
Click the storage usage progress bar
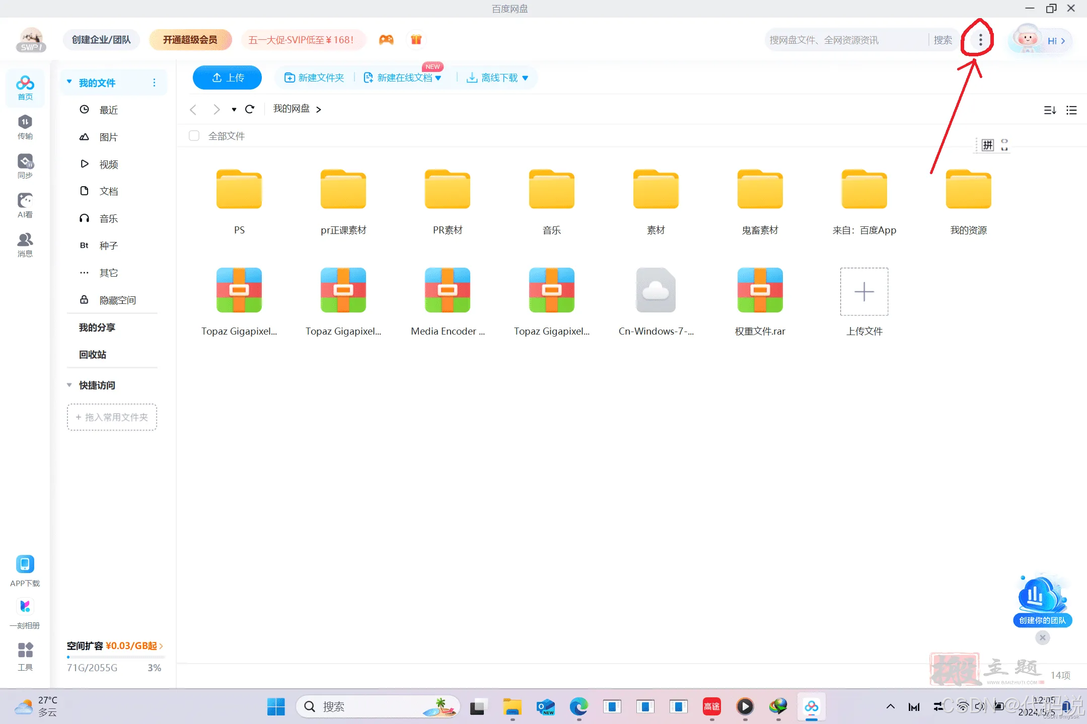coord(115,657)
